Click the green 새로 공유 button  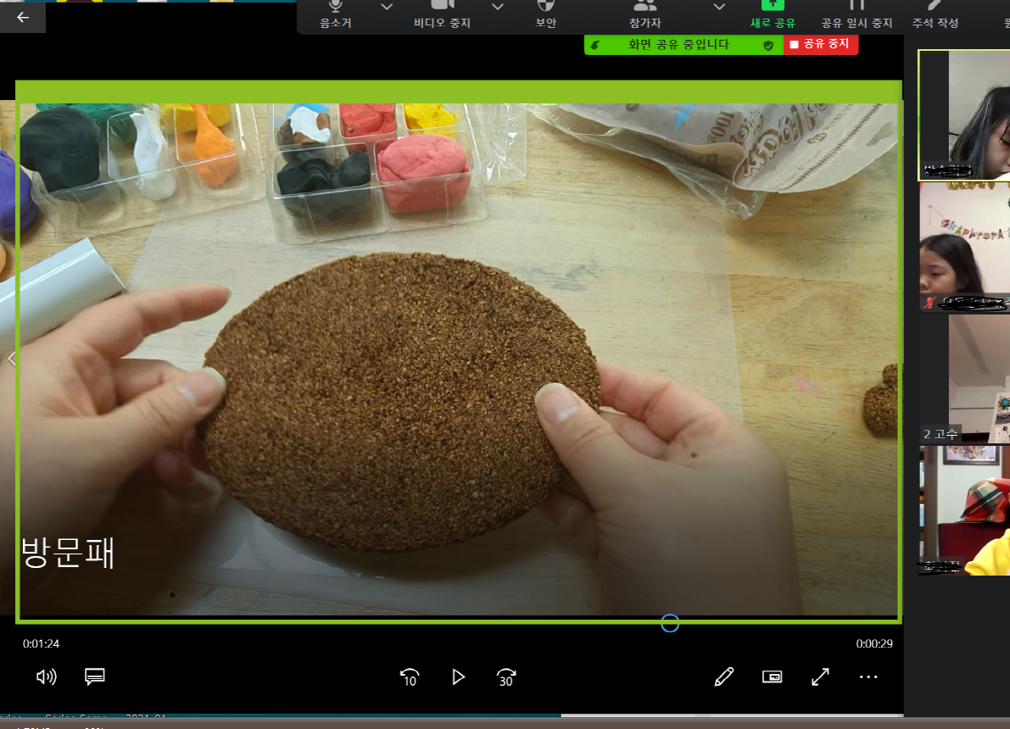coord(773,14)
